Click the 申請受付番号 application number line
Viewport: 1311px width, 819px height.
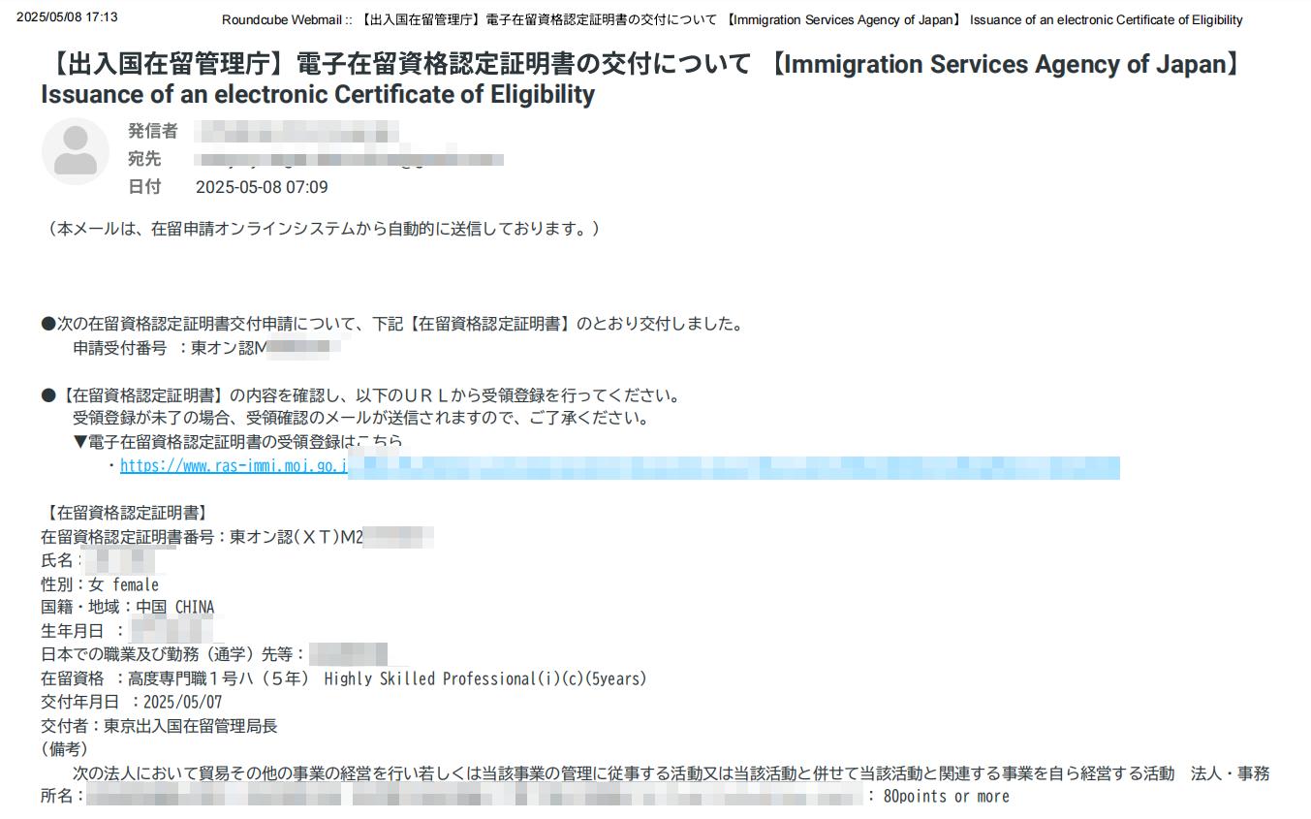pyautogui.click(x=205, y=347)
